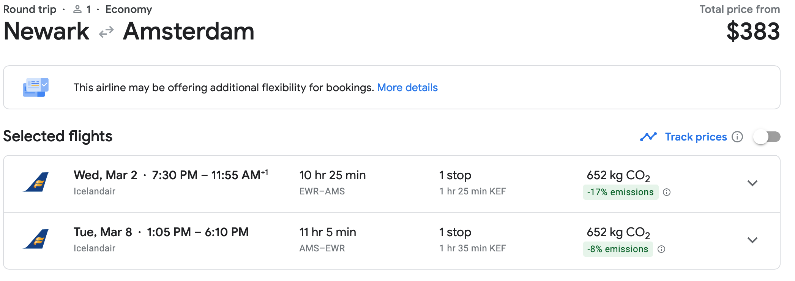Click the flexible booking ticket icon

pyautogui.click(x=36, y=87)
